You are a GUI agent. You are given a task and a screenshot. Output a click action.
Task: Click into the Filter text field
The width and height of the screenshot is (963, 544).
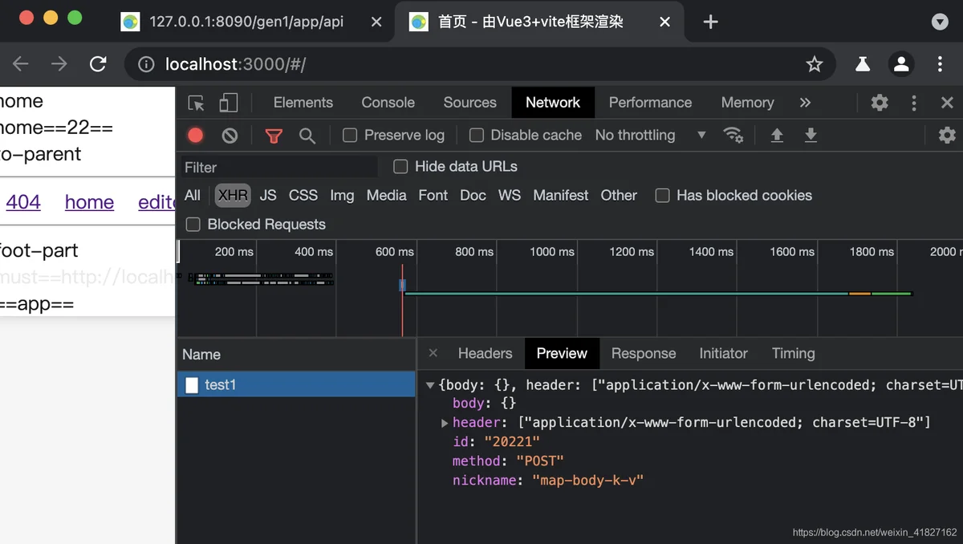(x=277, y=168)
